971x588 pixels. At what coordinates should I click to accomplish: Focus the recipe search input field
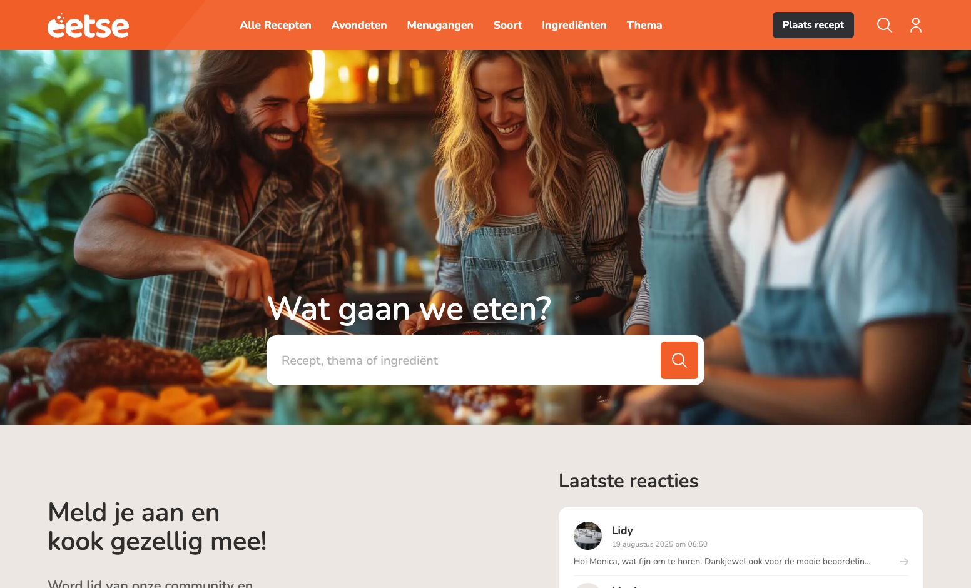(464, 360)
